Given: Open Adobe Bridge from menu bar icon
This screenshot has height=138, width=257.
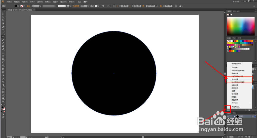Looking at the screenshot, I should tap(79, 2).
